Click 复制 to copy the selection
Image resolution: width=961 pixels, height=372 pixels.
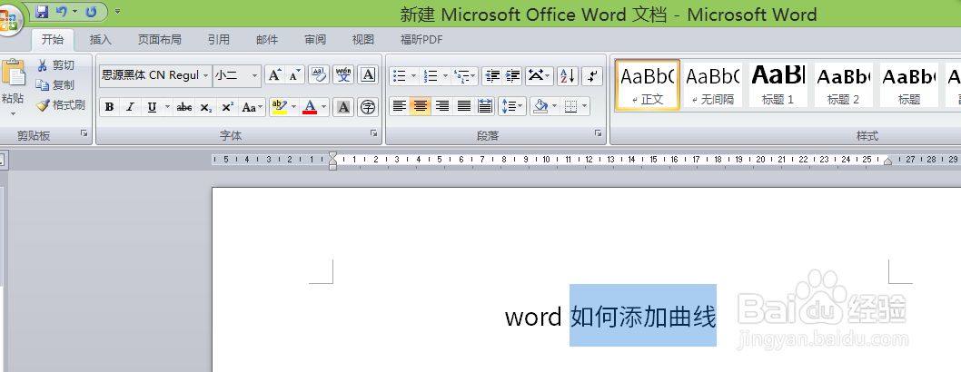(x=55, y=85)
